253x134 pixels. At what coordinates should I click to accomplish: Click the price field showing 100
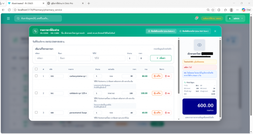point(129,93)
